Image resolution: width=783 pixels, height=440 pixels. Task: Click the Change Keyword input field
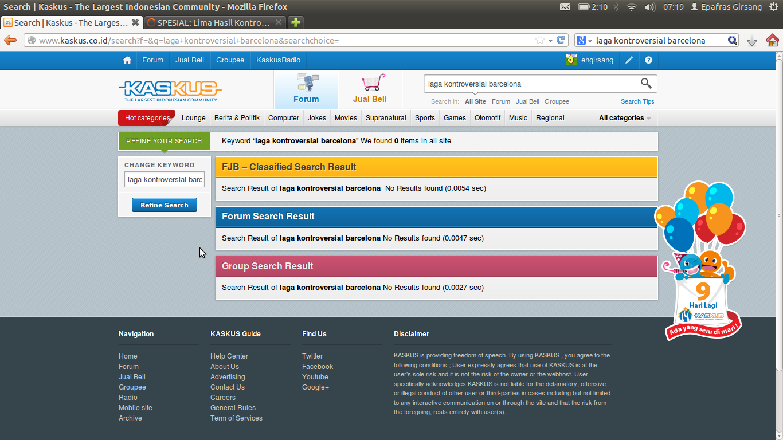pyautogui.click(x=165, y=180)
